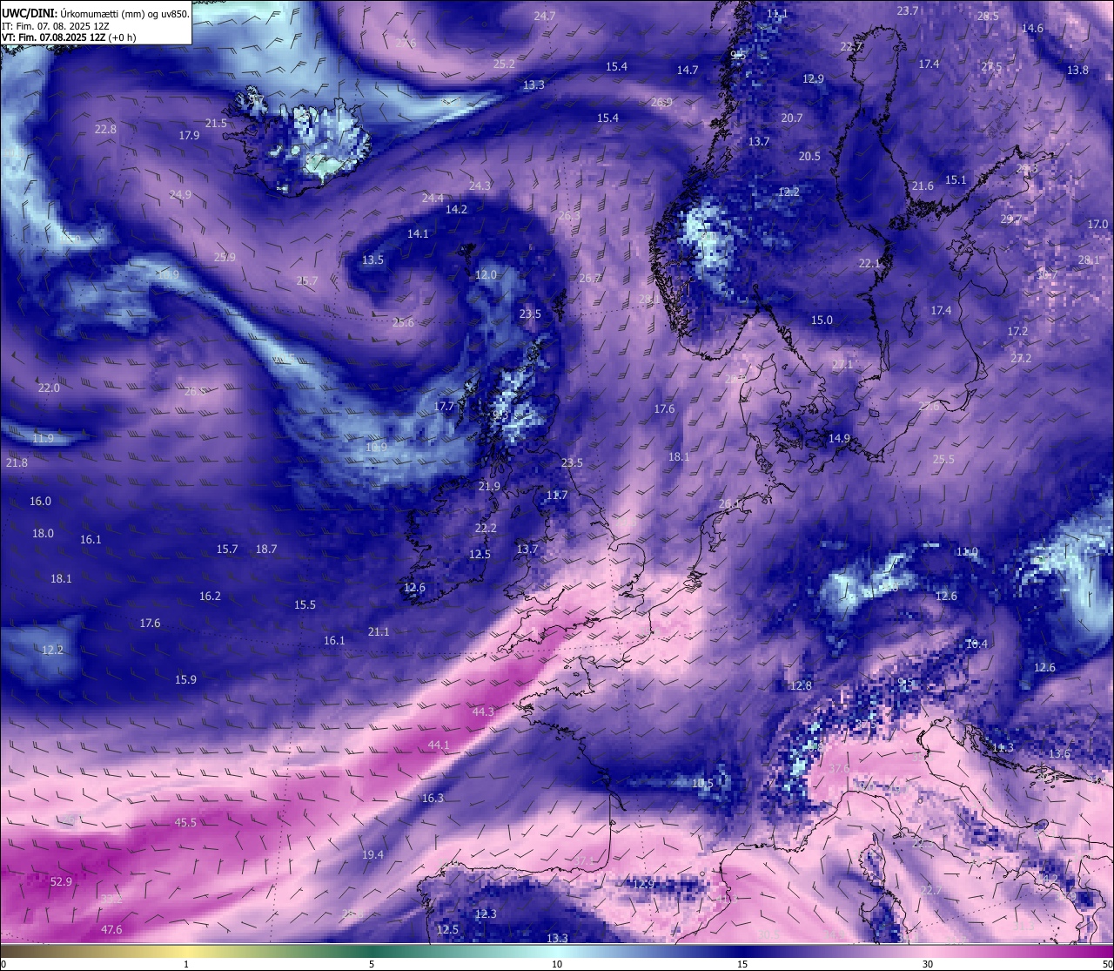Select the map value 15.5
The width and height of the screenshot is (1114, 971).
pos(305,604)
